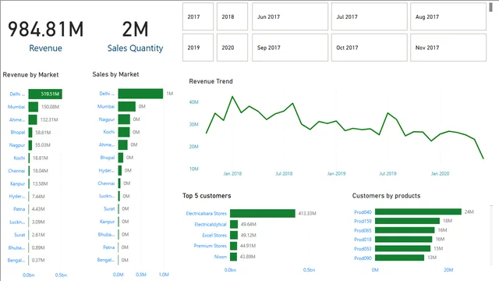Select the Nagpur 55.03M revenue bar
The image size is (499, 281).
pyautogui.click(x=30, y=145)
